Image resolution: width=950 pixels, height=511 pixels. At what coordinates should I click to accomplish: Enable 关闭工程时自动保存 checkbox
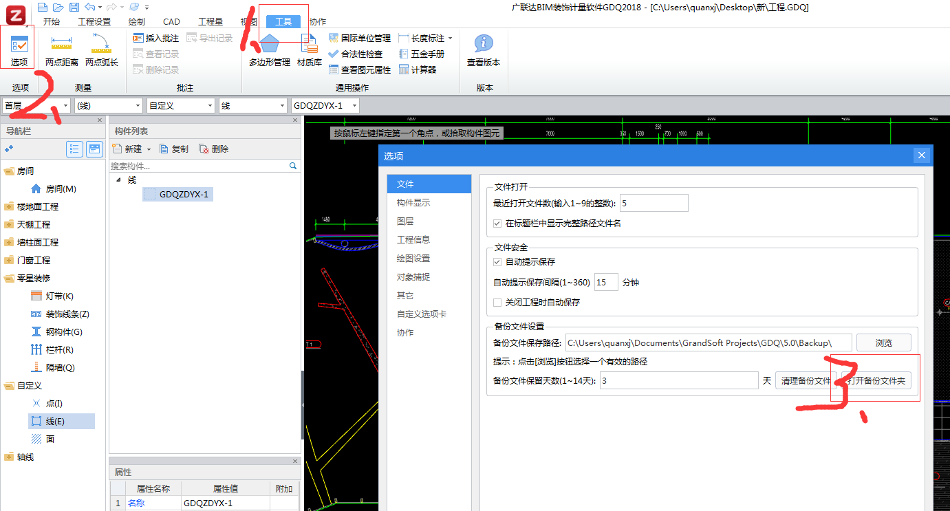[497, 303]
